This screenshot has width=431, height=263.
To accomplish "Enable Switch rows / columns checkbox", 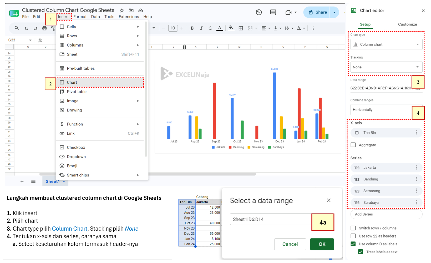I will 353,228.
